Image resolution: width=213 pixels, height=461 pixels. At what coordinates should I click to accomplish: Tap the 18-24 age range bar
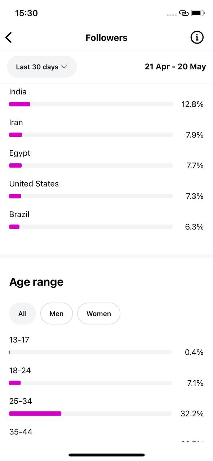90,383
